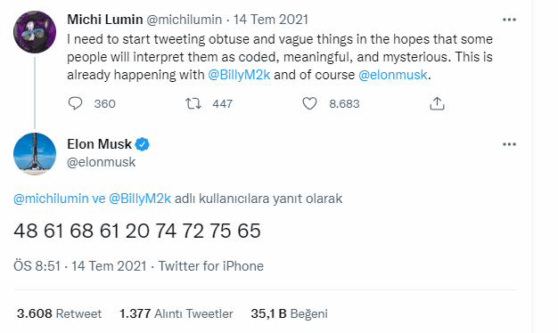
Task: Retweet Michi Lumin's tweet via retweet icon
Action: click(x=193, y=103)
